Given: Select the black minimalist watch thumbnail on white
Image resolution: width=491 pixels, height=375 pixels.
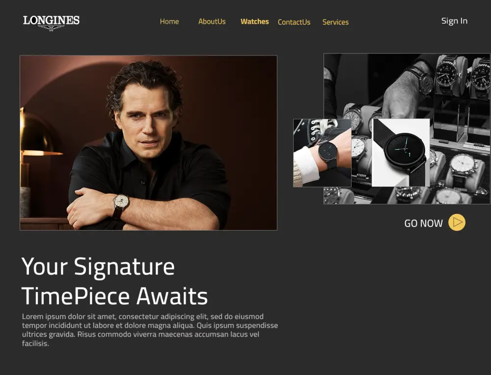Looking at the screenshot, I should (401, 153).
